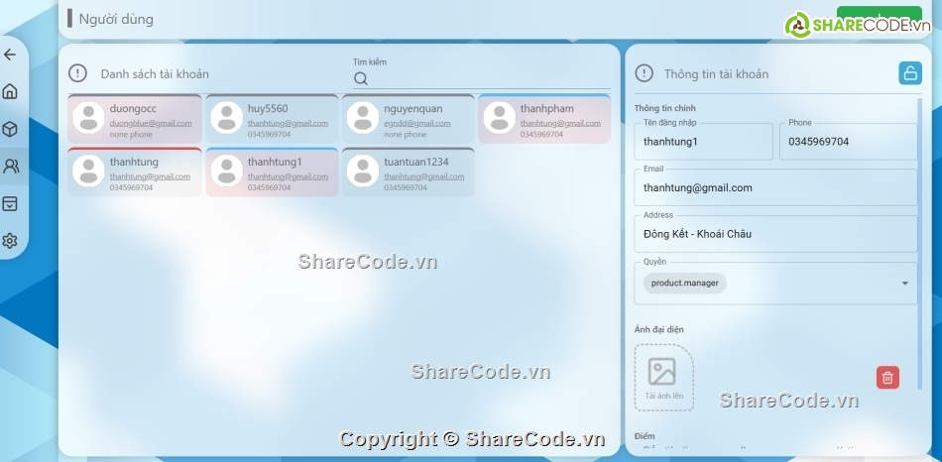Click email link under thanhpham
942x462 pixels.
point(560,123)
